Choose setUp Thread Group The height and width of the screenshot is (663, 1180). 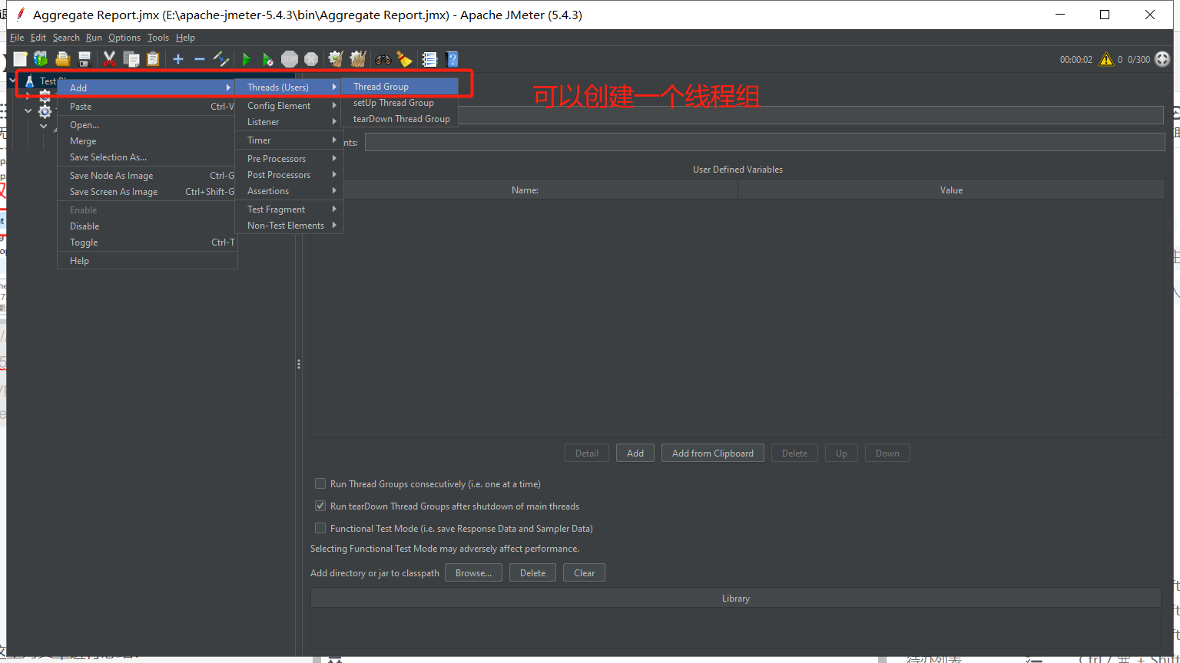399,103
